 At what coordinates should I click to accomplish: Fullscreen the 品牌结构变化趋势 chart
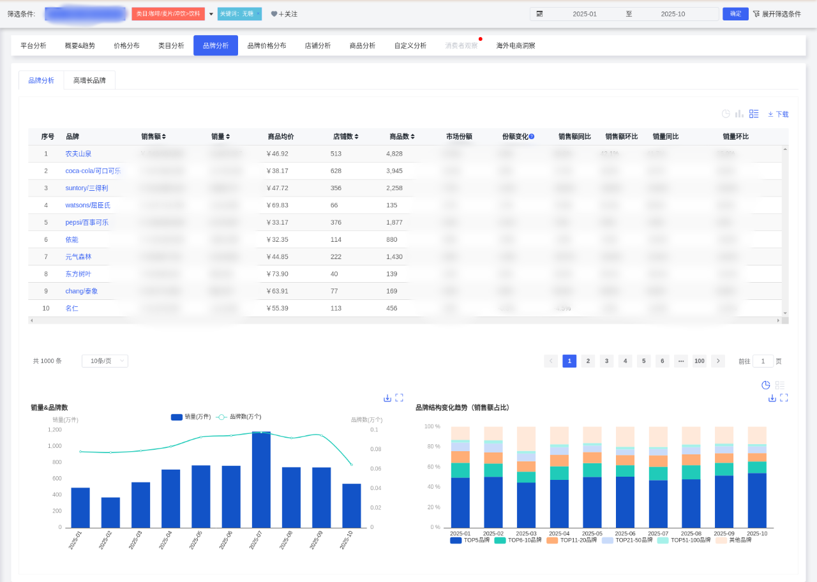pyautogui.click(x=784, y=398)
